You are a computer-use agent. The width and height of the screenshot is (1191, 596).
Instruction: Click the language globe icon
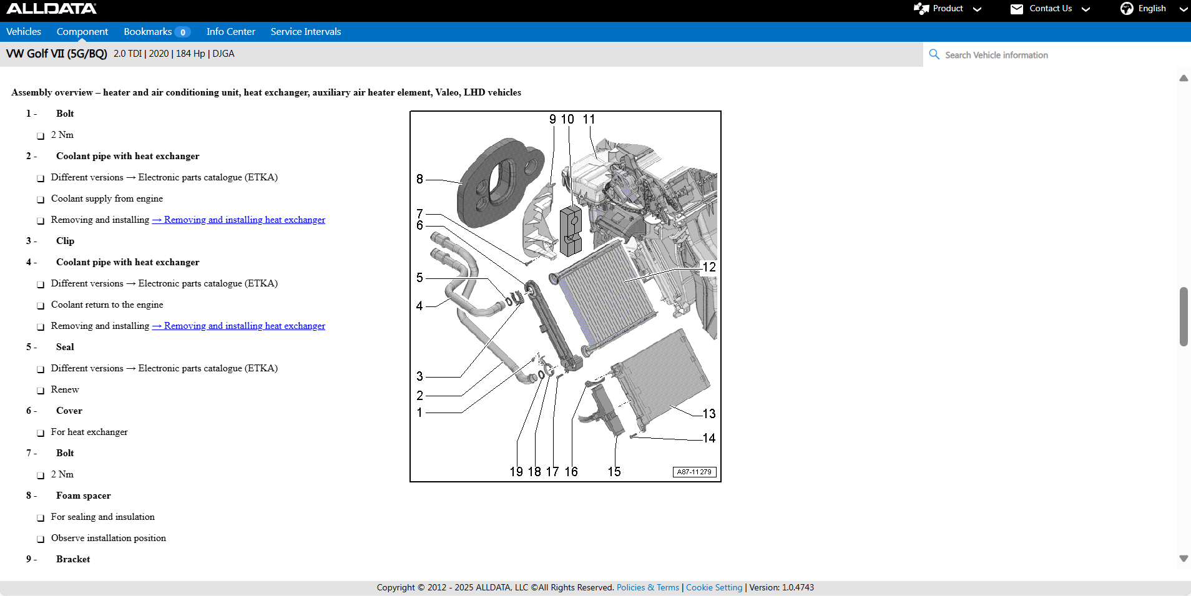[1127, 9]
